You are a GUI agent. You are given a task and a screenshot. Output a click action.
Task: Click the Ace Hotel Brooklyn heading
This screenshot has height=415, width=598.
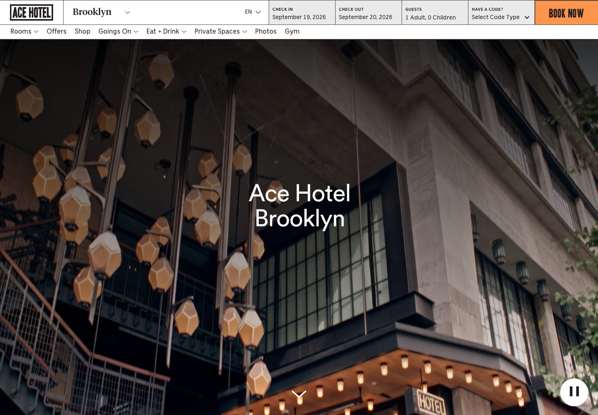[x=299, y=206]
